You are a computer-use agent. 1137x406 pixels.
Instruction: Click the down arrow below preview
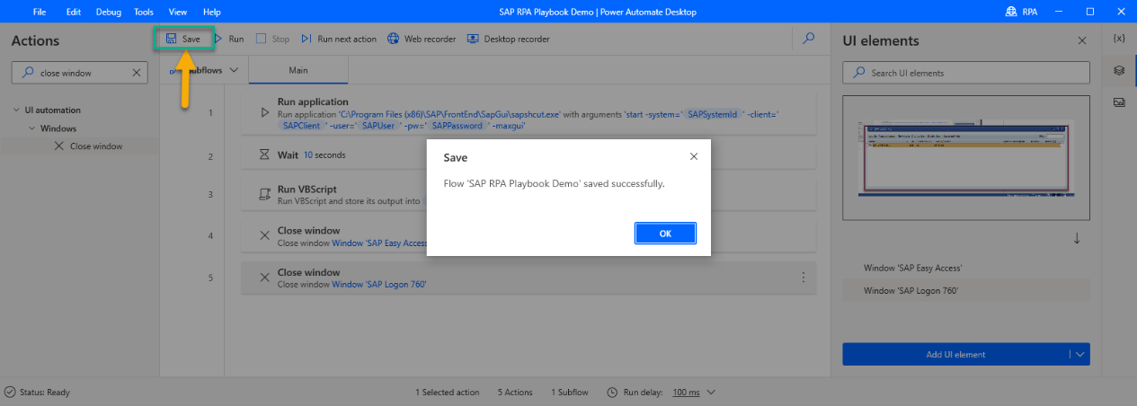coord(1077,238)
